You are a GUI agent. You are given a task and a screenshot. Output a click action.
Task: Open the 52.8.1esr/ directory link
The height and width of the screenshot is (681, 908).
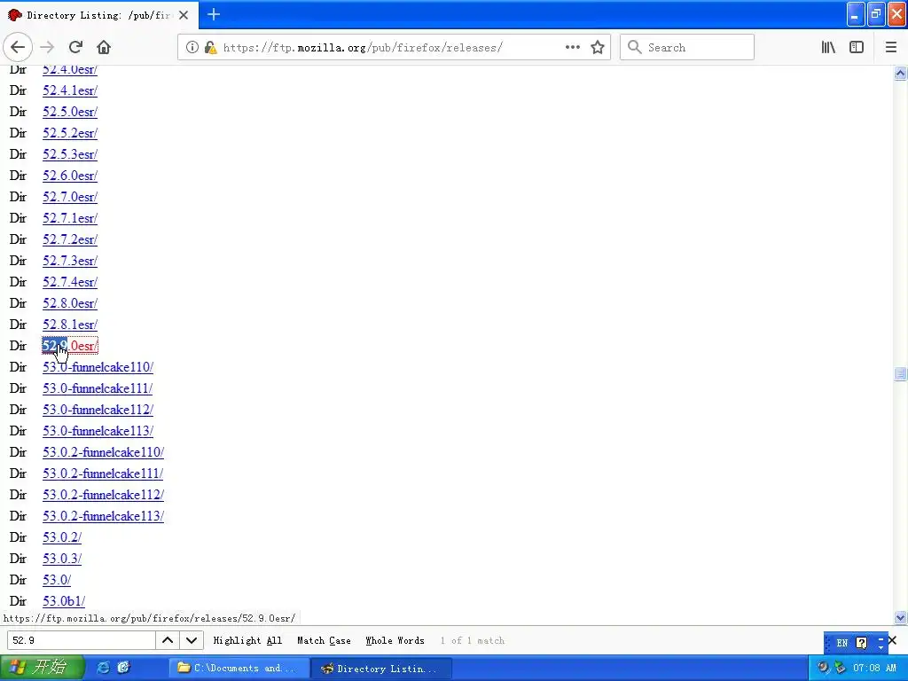tap(70, 325)
